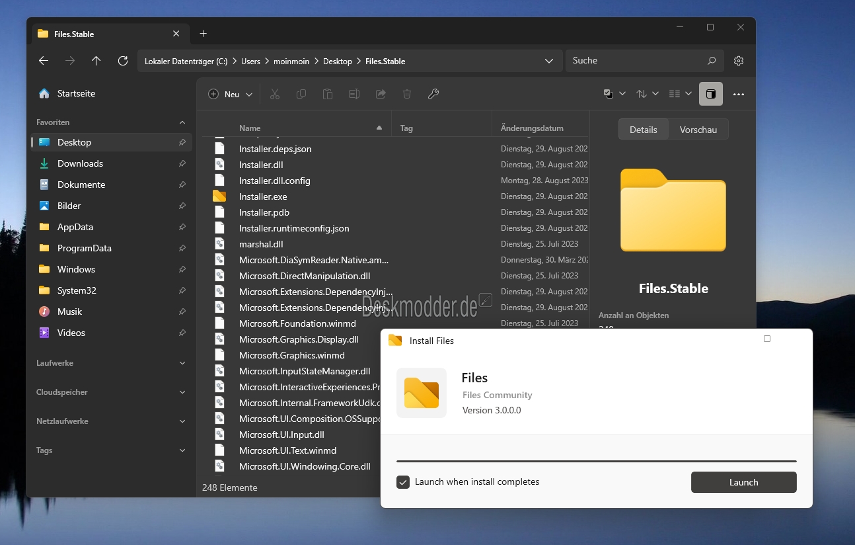Go up one folder level
Viewport: 855px width, 545px height.
point(96,61)
